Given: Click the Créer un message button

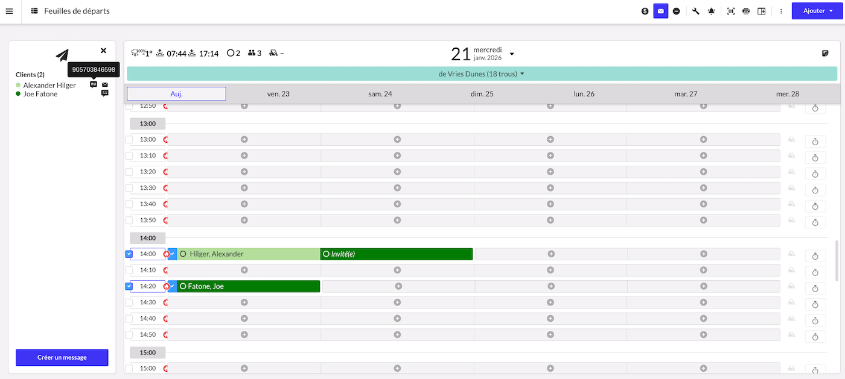Looking at the screenshot, I should (x=62, y=357).
